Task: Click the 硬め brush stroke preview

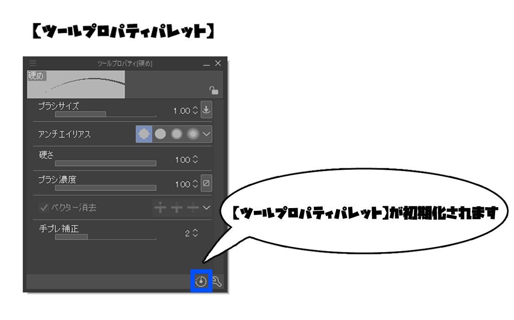Action: pos(76,84)
